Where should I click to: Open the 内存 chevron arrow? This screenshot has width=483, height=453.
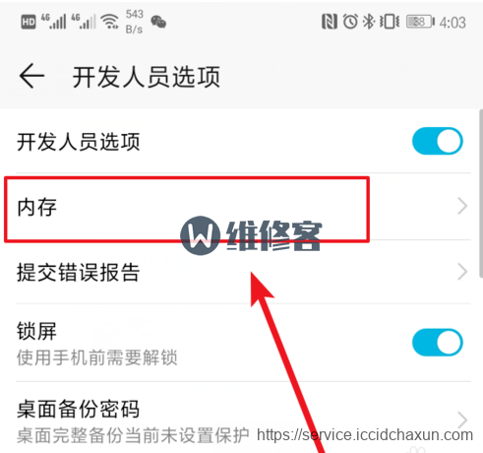click(x=462, y=206)
